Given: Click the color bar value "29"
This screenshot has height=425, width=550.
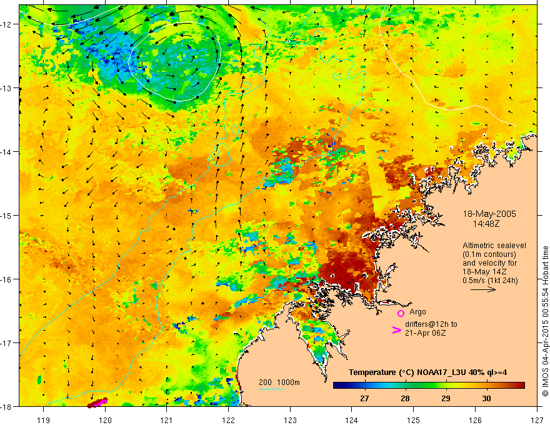Looking at the screenshot, I should 446,398.
